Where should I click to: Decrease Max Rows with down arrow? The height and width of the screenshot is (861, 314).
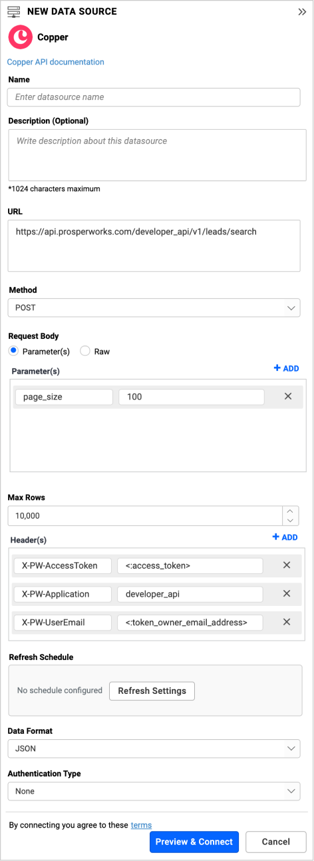[291, 520]
